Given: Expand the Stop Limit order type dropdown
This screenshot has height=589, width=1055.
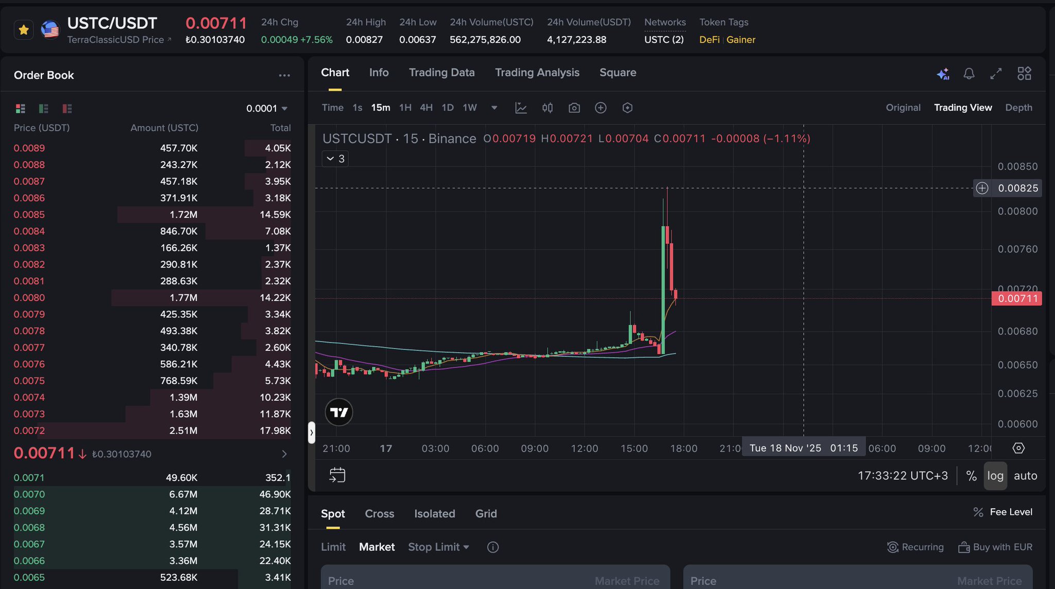Looking at the screenshot, I should [x=439, y=547].
